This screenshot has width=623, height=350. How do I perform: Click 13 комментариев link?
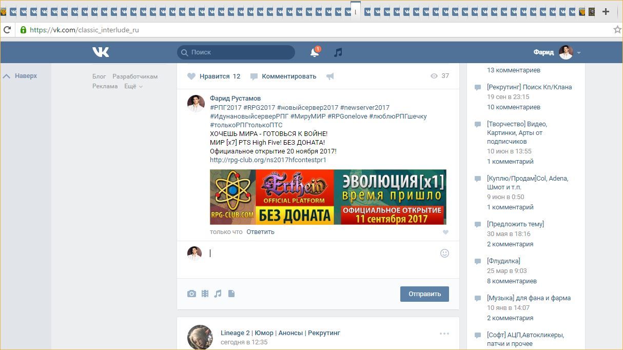click(513, 70)
